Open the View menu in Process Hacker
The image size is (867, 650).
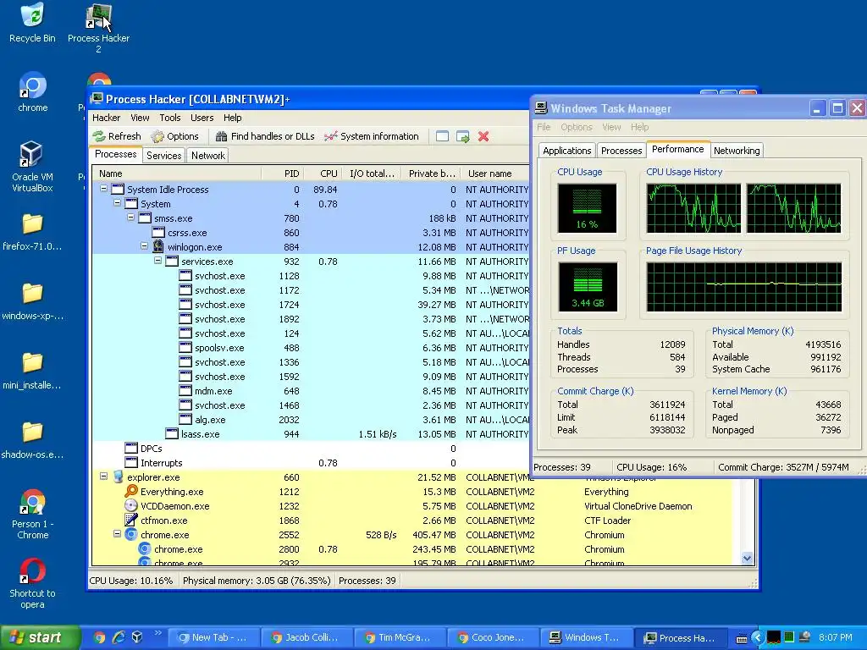pyautogui.click(x=140, y=118)
